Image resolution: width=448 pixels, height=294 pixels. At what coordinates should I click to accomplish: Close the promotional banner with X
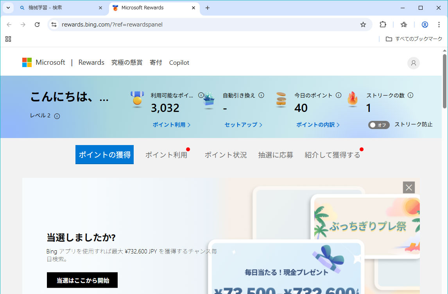tap(409, 188)
